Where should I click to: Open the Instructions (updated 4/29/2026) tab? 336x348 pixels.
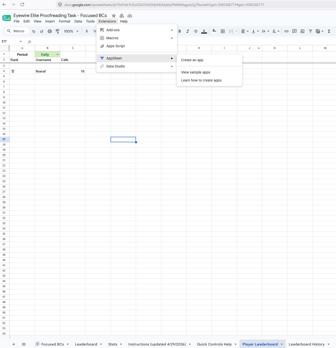(x=157, y=344)
